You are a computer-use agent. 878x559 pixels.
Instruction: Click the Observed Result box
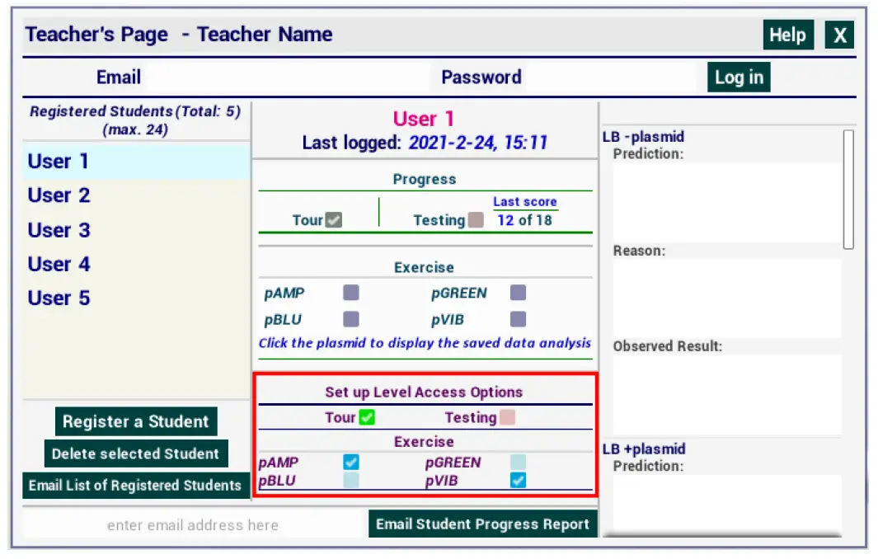(x=727, y=395)
